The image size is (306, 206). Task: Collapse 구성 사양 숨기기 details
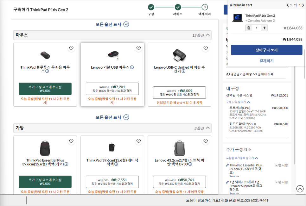pos(238,102)
